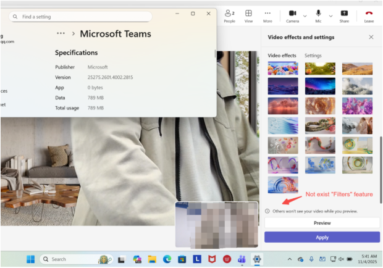
Task: Select the cloudy mountain peaks background
Action: (x=357, y=86)
